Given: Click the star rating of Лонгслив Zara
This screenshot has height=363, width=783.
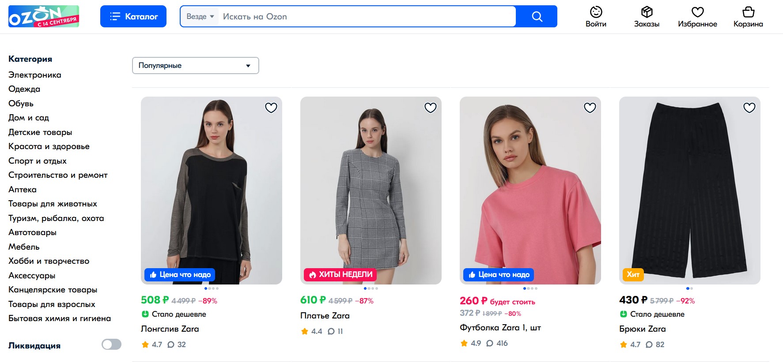Looking at the screenshot, I should [151, 344].
